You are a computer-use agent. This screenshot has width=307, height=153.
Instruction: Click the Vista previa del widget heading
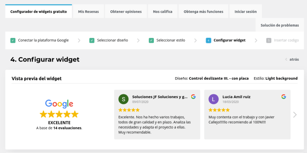tap(37, 79)
